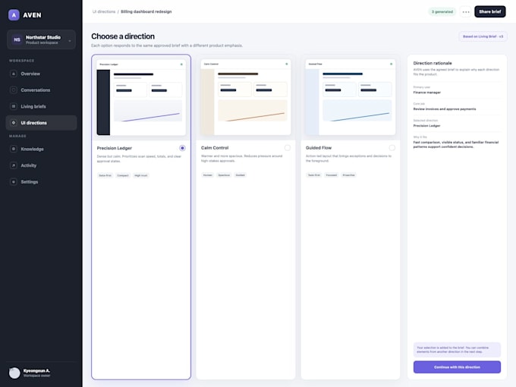Click the Share brief button
Screen dimensions: 516x387
(x=489, y=11)
